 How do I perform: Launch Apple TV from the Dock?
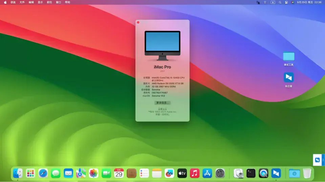[x=182, y=173]
